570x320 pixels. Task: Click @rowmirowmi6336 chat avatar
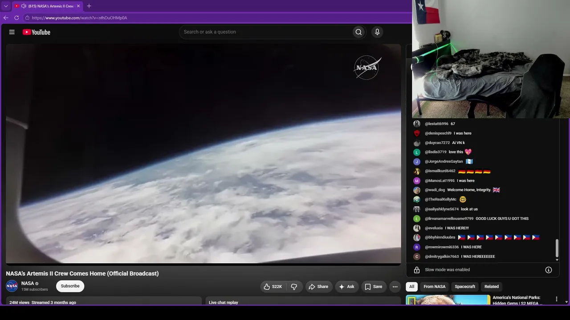click(417, 247)
